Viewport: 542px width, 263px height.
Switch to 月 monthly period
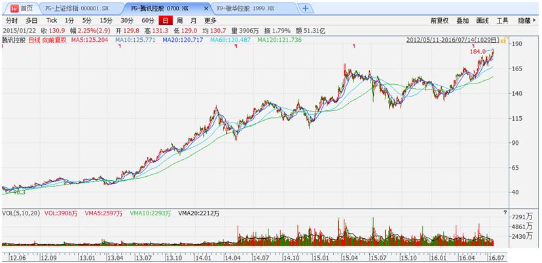click(x=194, y=20)
